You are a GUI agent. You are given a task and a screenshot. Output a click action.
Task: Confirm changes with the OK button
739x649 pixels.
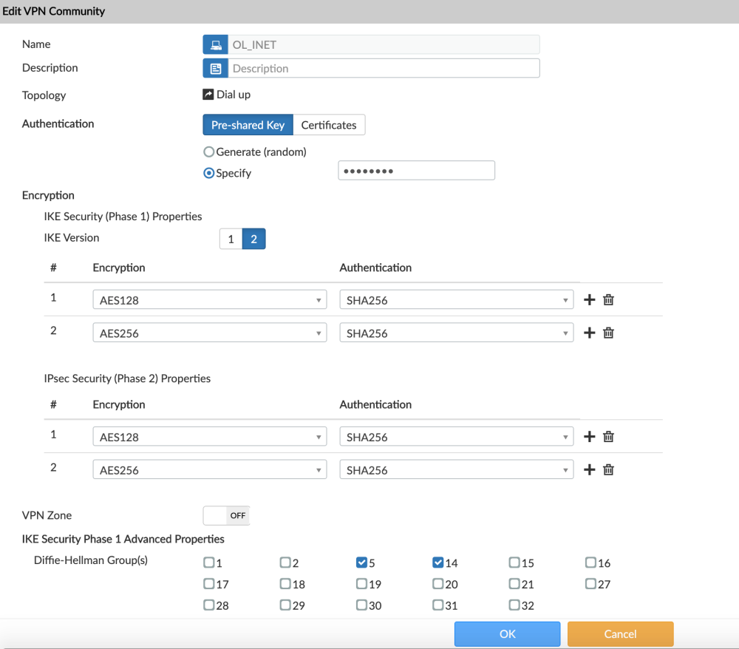pyautogui.click(x=507, y=633)
